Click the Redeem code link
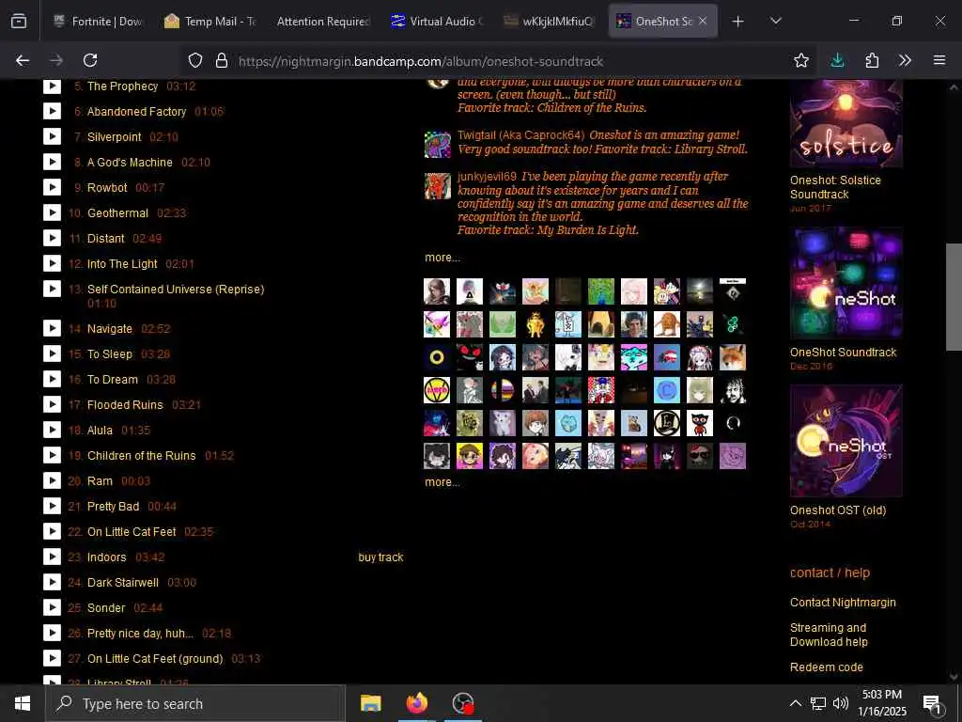The width and height of the screenshot is (962, 722). pos(827,667)
